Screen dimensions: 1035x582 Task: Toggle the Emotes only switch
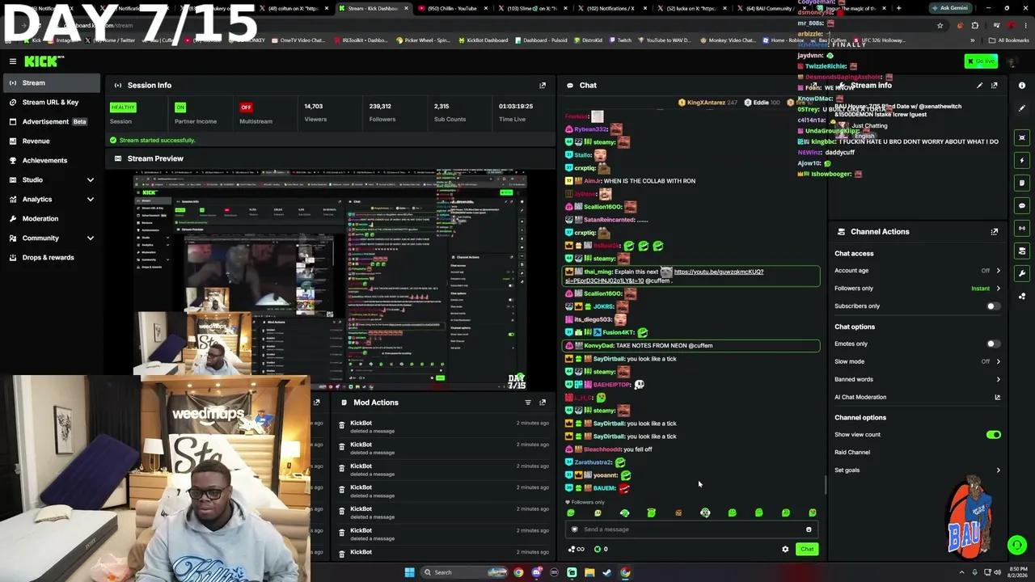pos(993,344)
